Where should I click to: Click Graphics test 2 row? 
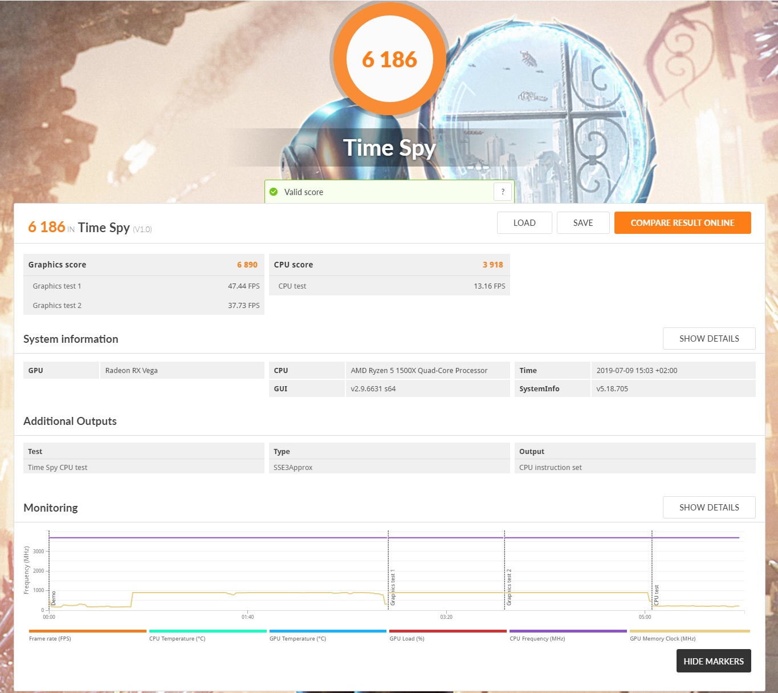[144, 306]
